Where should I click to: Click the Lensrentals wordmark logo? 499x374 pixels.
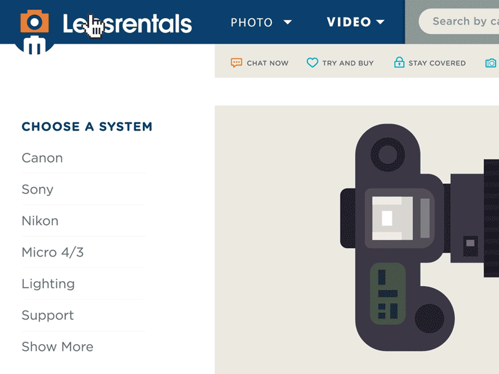(x=127, y=24)
